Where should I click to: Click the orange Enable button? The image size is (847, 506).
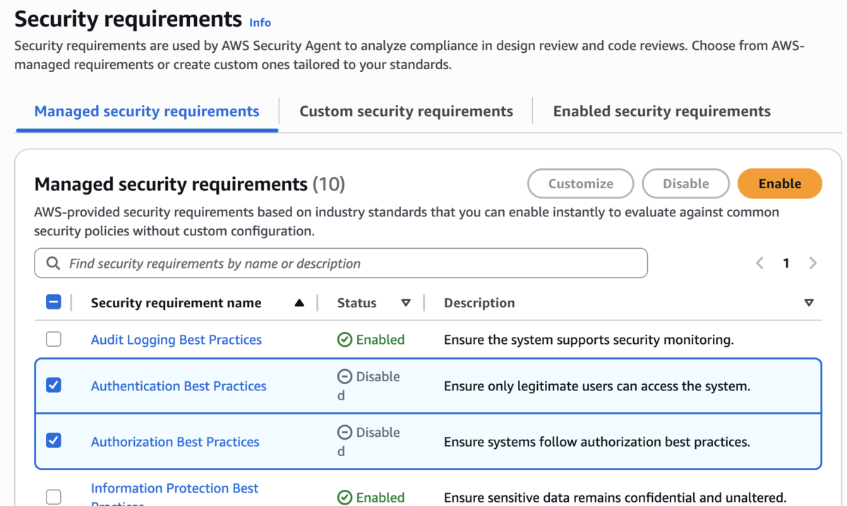[x=780, y=184]
